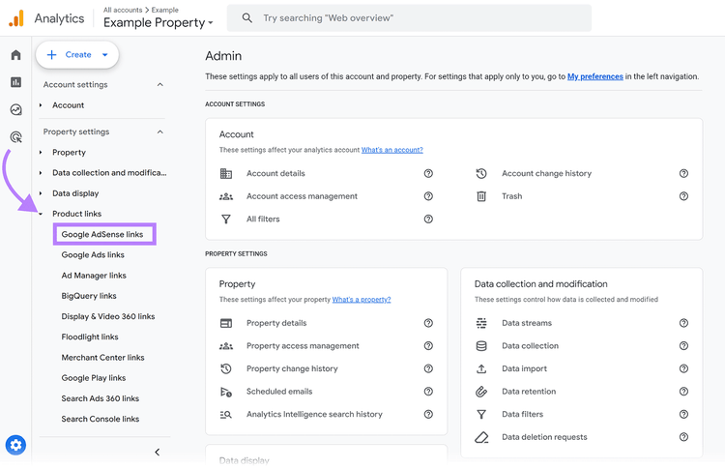Open help for Property change history
The image size is (725, 469).
[428, 368]
